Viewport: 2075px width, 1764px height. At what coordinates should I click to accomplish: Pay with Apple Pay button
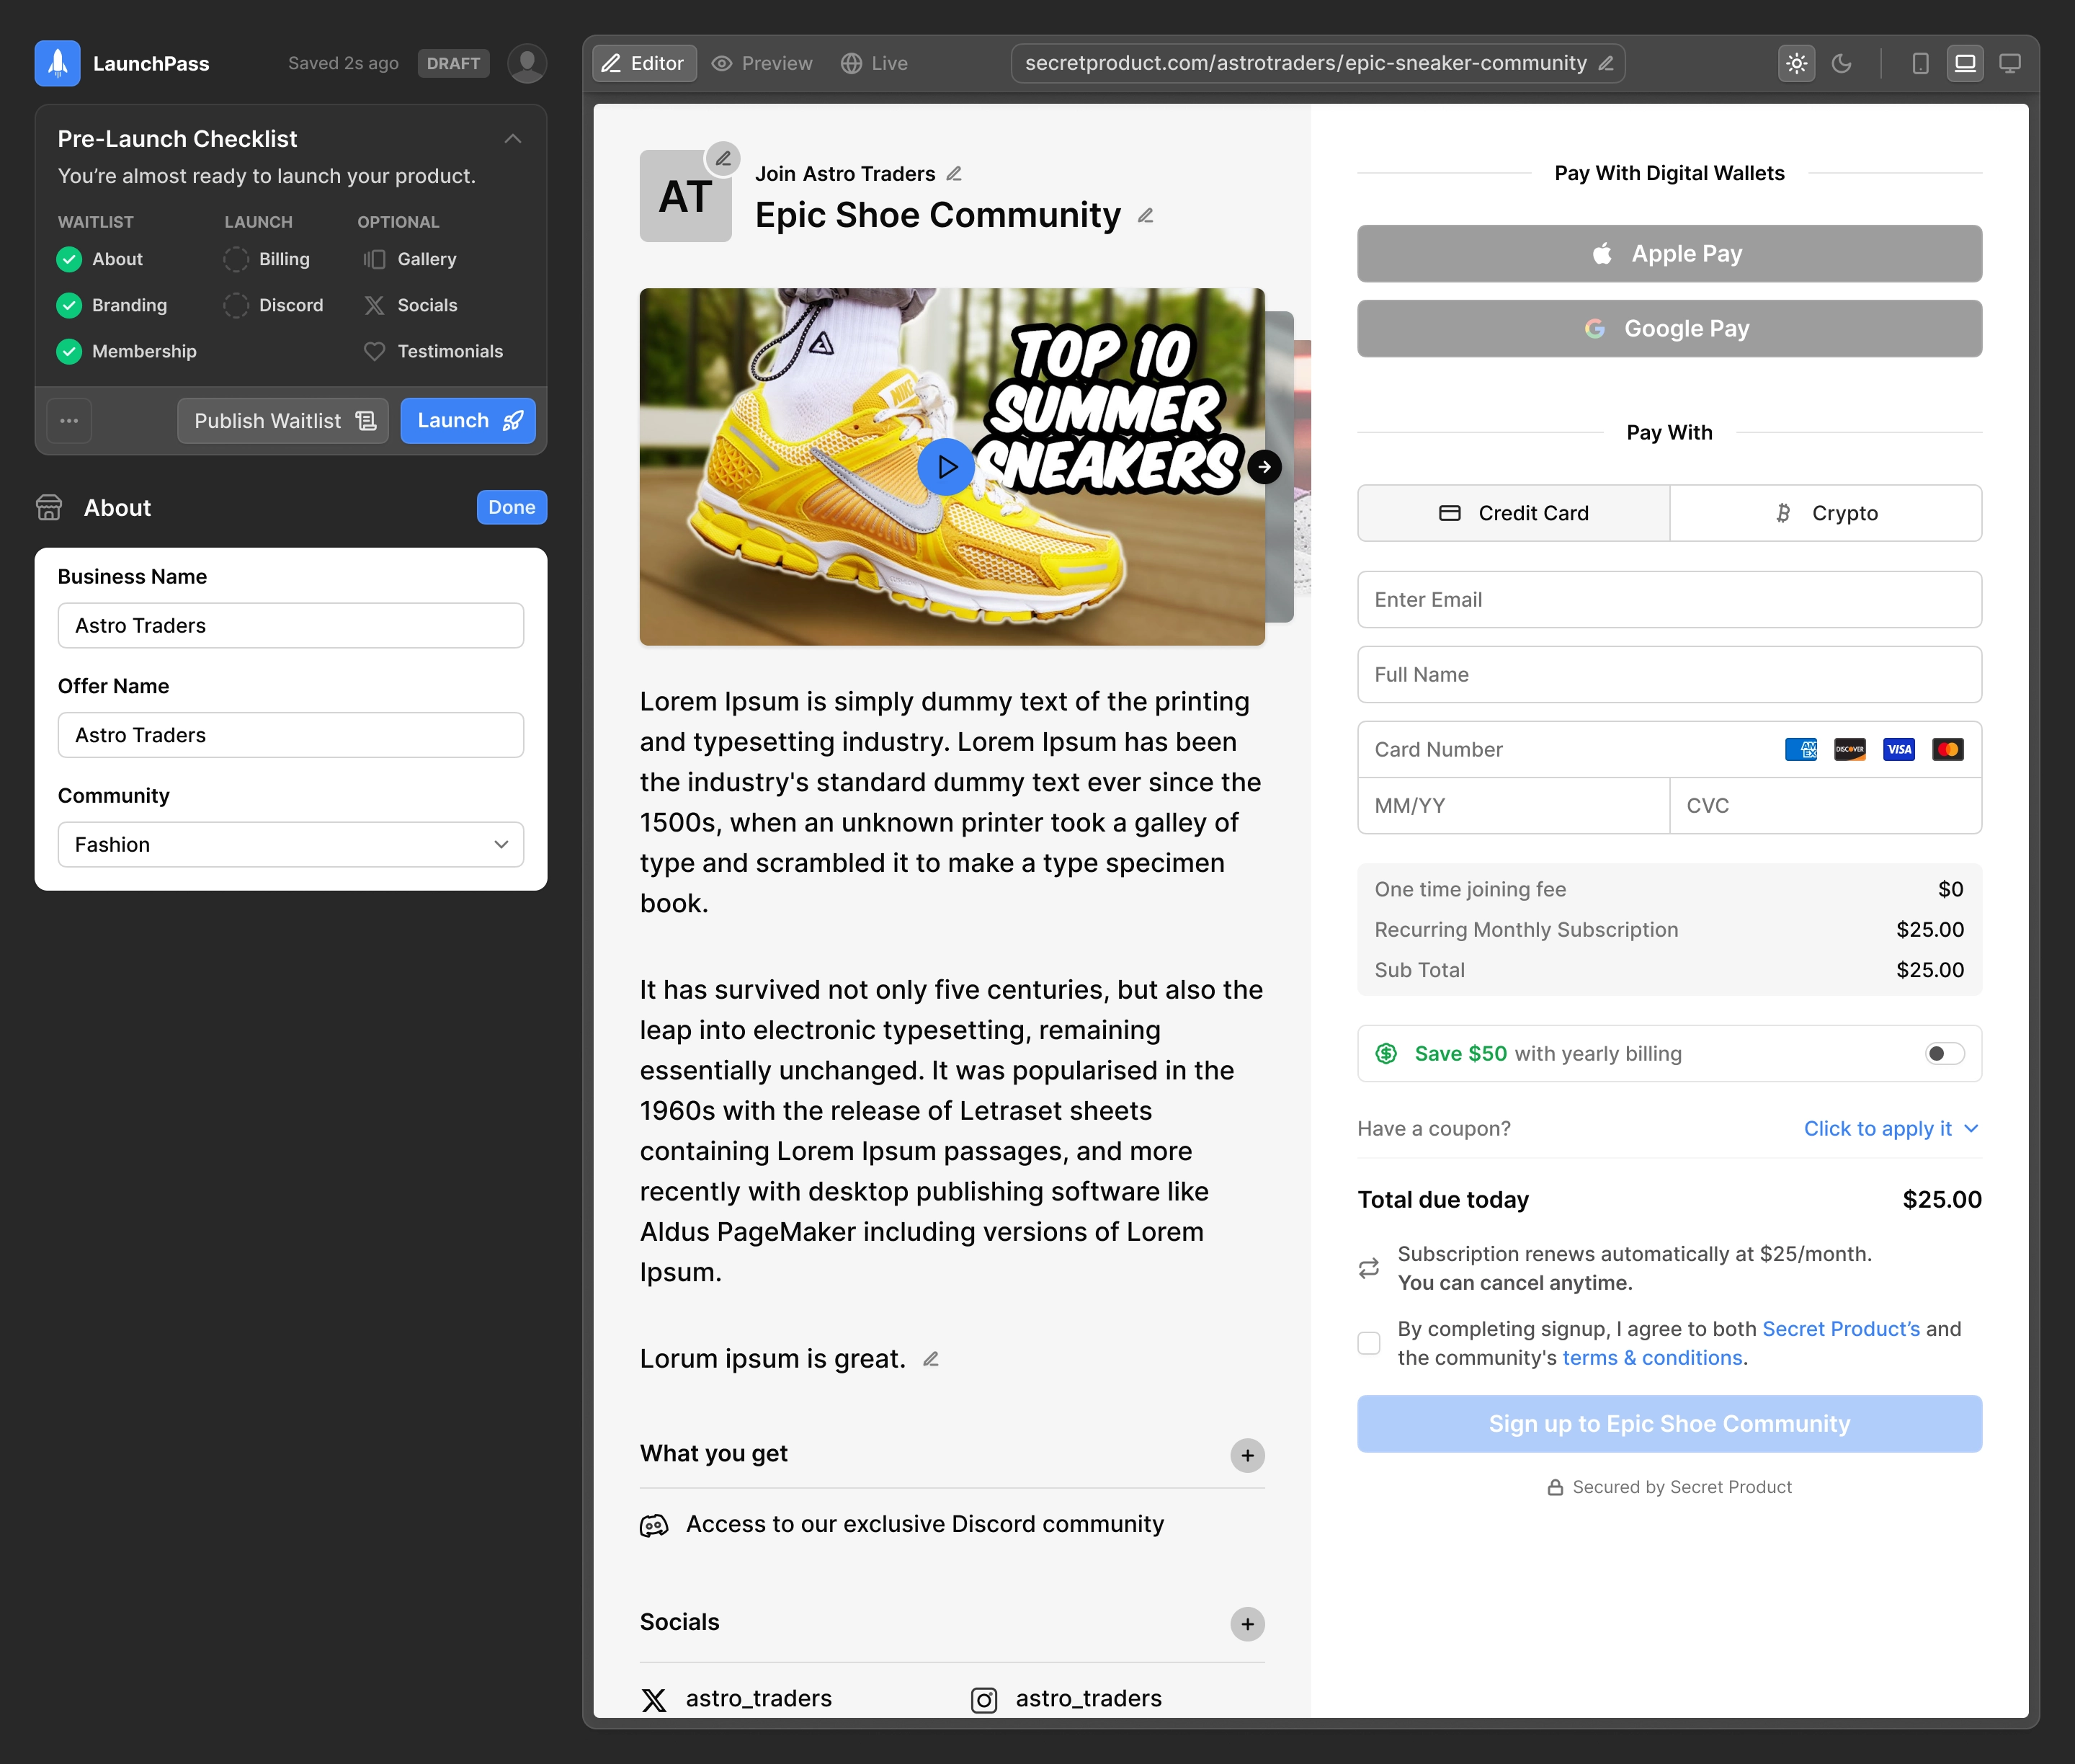1669,254
